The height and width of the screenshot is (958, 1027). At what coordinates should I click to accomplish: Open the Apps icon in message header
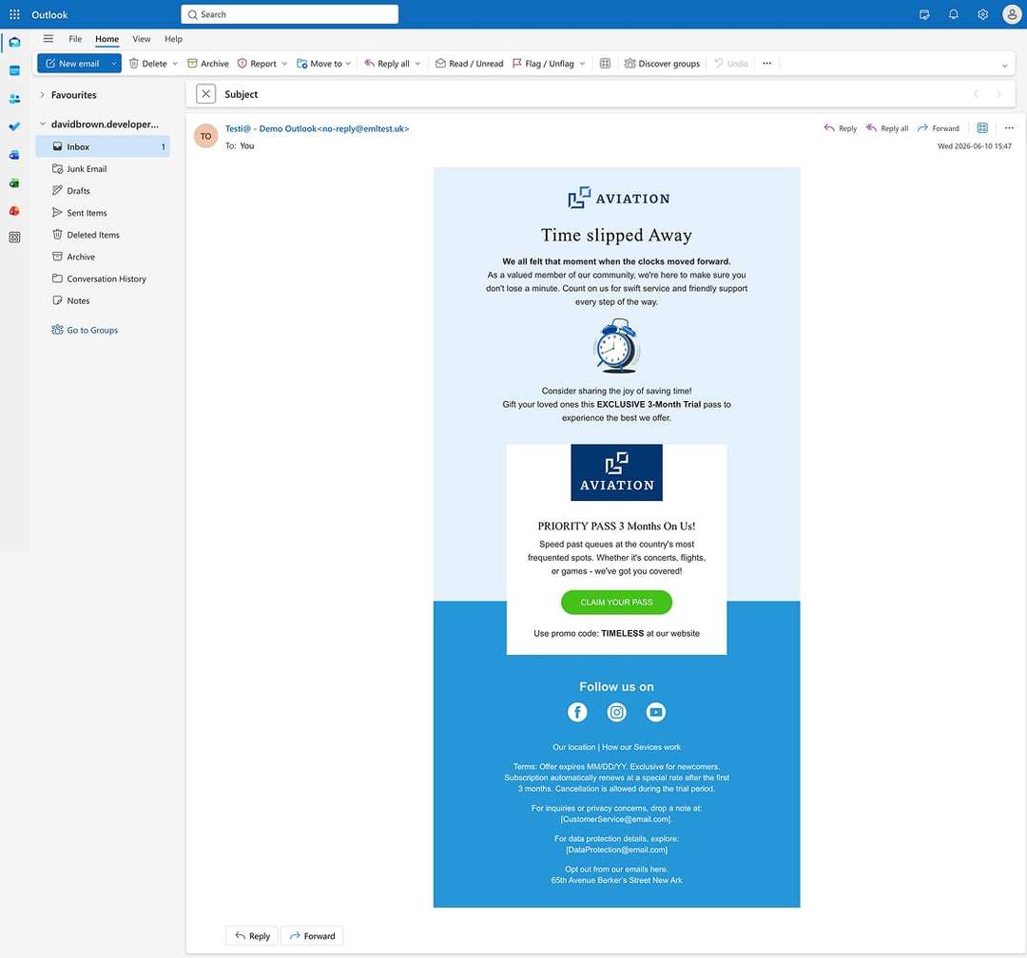982,127
